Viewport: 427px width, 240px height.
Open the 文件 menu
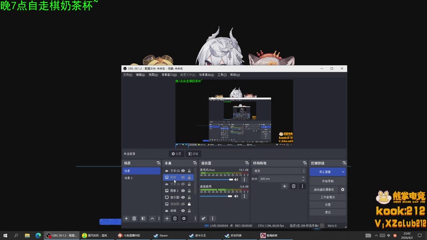pyautogui.click(x=128, y=75)
